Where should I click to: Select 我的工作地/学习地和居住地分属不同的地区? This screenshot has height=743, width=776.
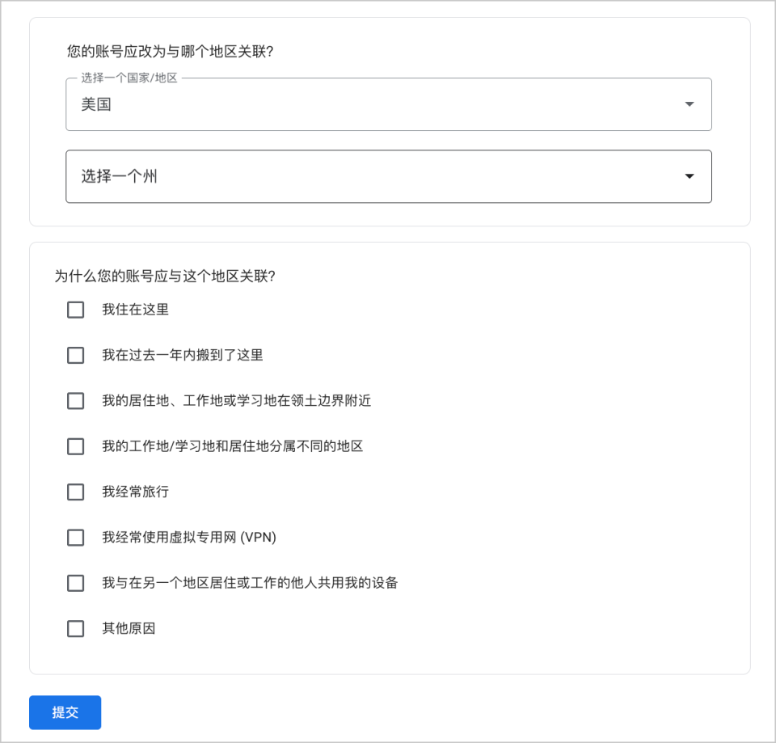point(75,446)
